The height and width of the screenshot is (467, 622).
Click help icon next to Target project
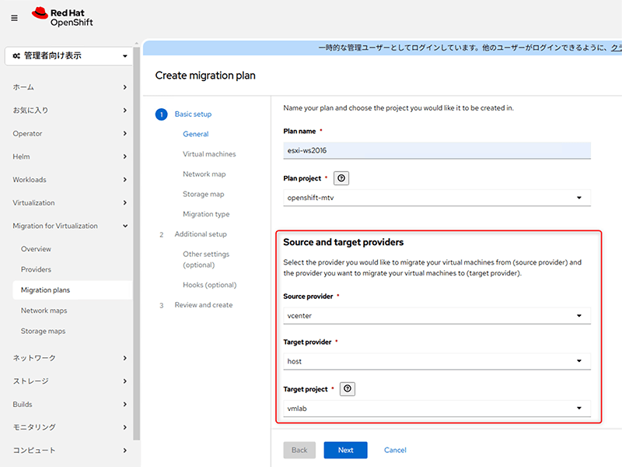click(x=348, y=388)
